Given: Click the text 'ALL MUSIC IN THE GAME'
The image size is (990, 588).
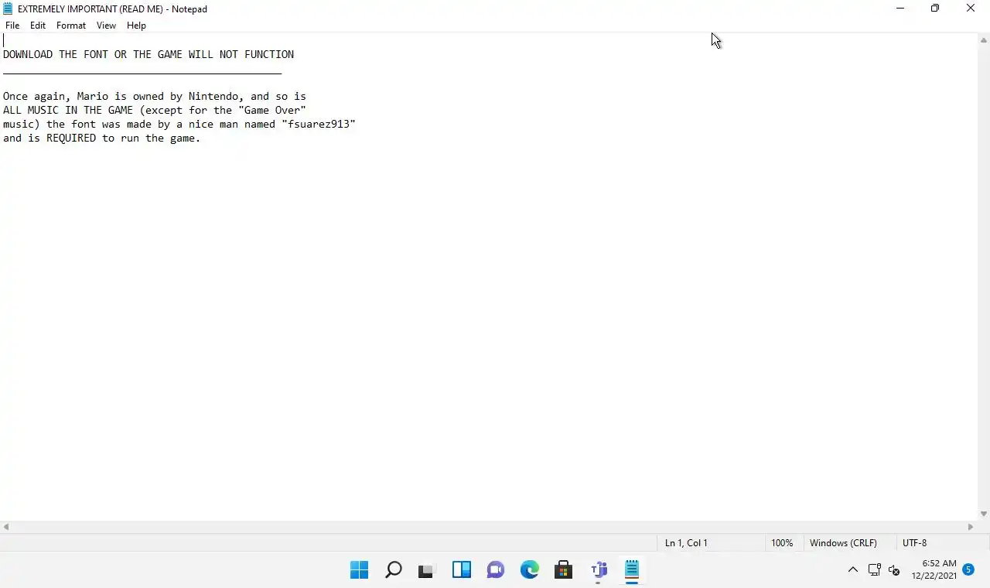Looking at the screenshot, I should (x=68, y=110).
